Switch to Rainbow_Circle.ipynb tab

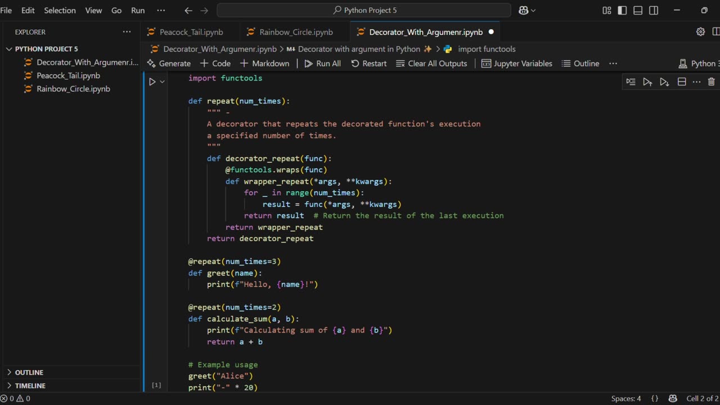point(296,32)
